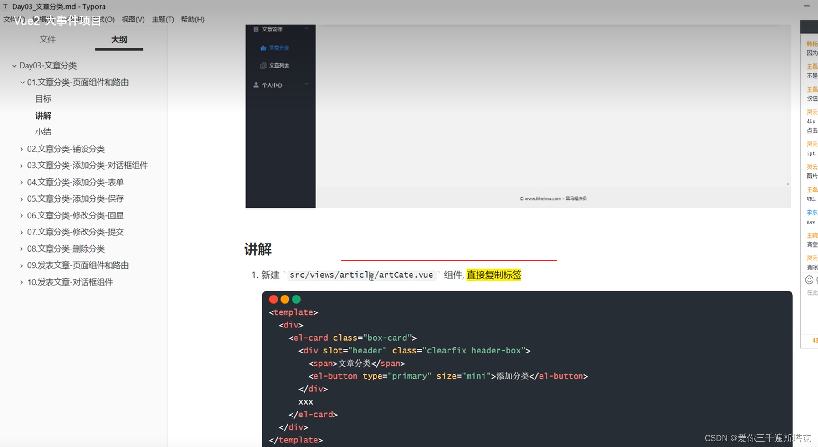Open the 10.发表文章-对话框组件 outline entry
The width and height of the screenshot is (818, 447).
click(x=70, y=282)
